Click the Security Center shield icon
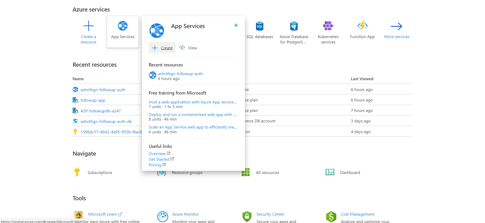This screenshot has height=223, width=485. pyautogui.click(x=247, y=217)
